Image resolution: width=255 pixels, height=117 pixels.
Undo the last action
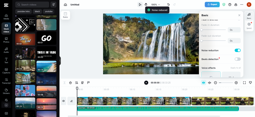[x=168, y=5]
